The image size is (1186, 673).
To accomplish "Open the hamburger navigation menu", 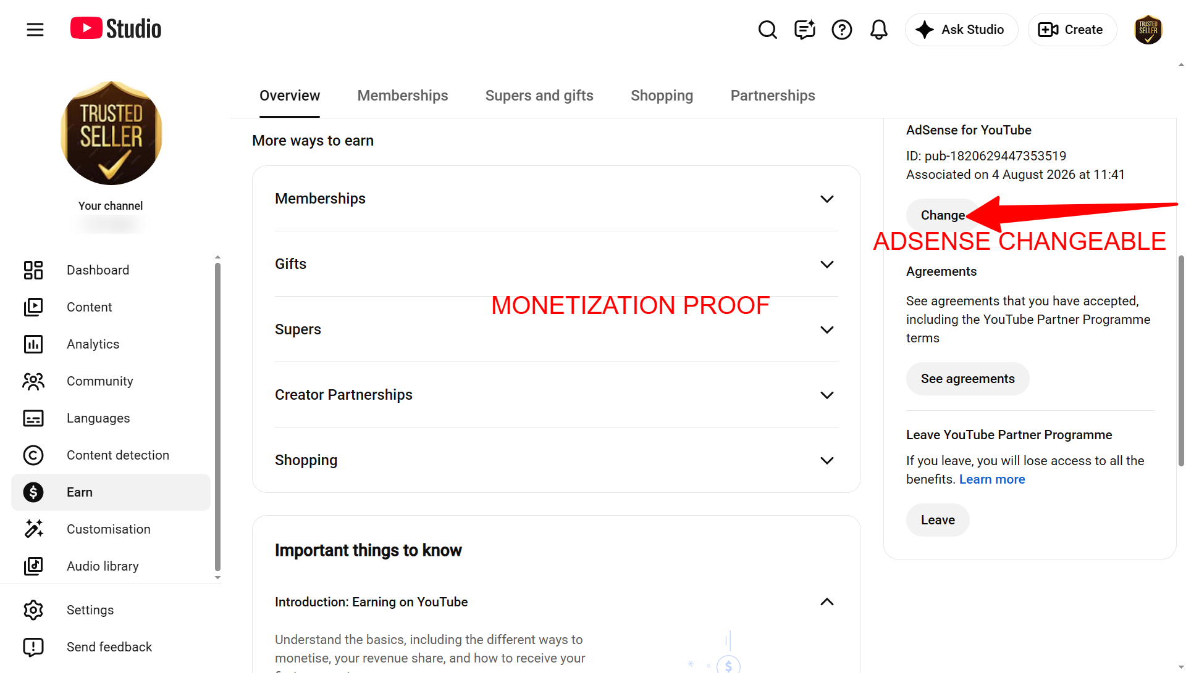I will pyautogui.click(x=35, y=30).
